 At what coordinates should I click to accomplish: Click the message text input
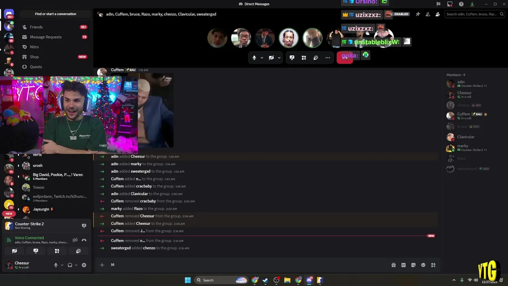click(x=248, y=265)
